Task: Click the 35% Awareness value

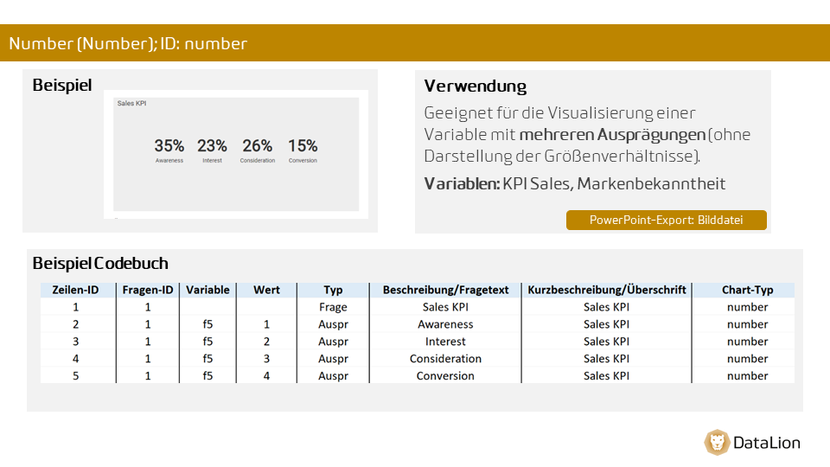Action: [x=169, y=150]
